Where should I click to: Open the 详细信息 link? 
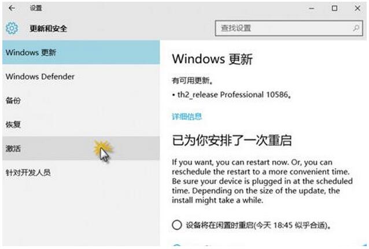[187, 116]
